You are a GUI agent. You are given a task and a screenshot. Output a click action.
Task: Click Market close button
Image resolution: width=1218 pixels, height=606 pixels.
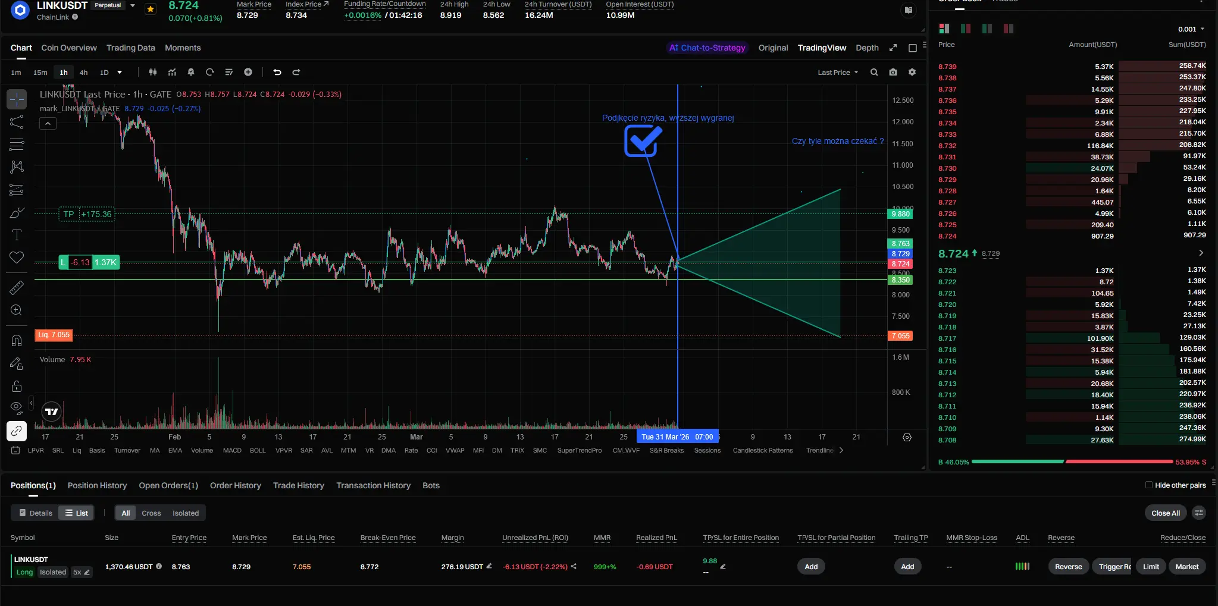(x=1187, y=566)
